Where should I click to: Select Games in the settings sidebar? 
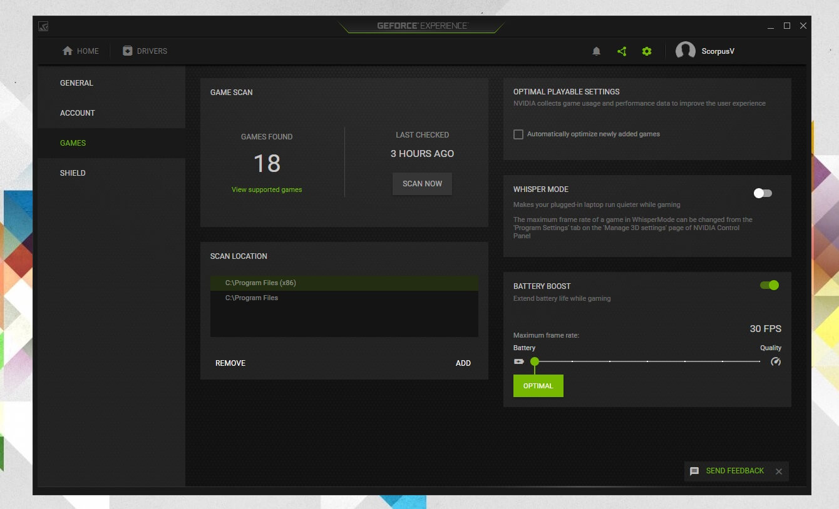(x=111, y=143)
